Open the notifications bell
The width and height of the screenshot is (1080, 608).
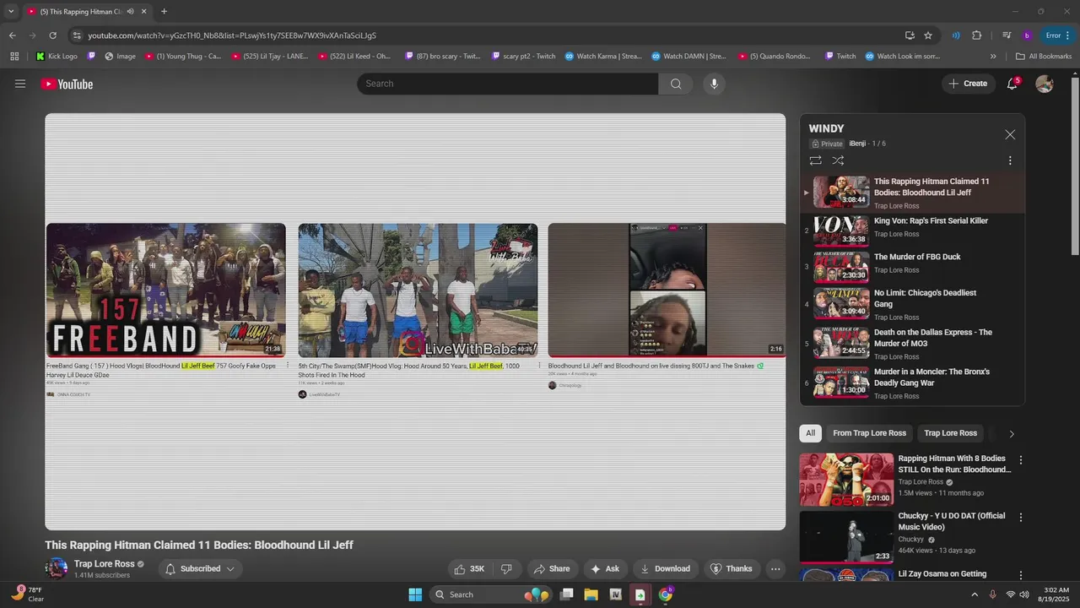point(1012,84)
